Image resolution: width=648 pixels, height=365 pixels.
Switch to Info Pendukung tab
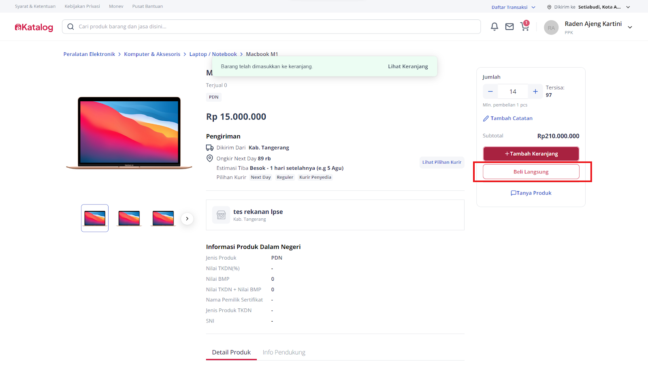pyautogui.click(x=284, y=352)
